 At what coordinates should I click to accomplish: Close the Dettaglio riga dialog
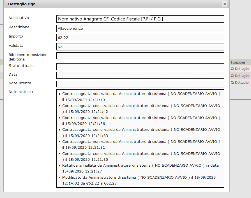pyautogui.click(x=224, y=4)
